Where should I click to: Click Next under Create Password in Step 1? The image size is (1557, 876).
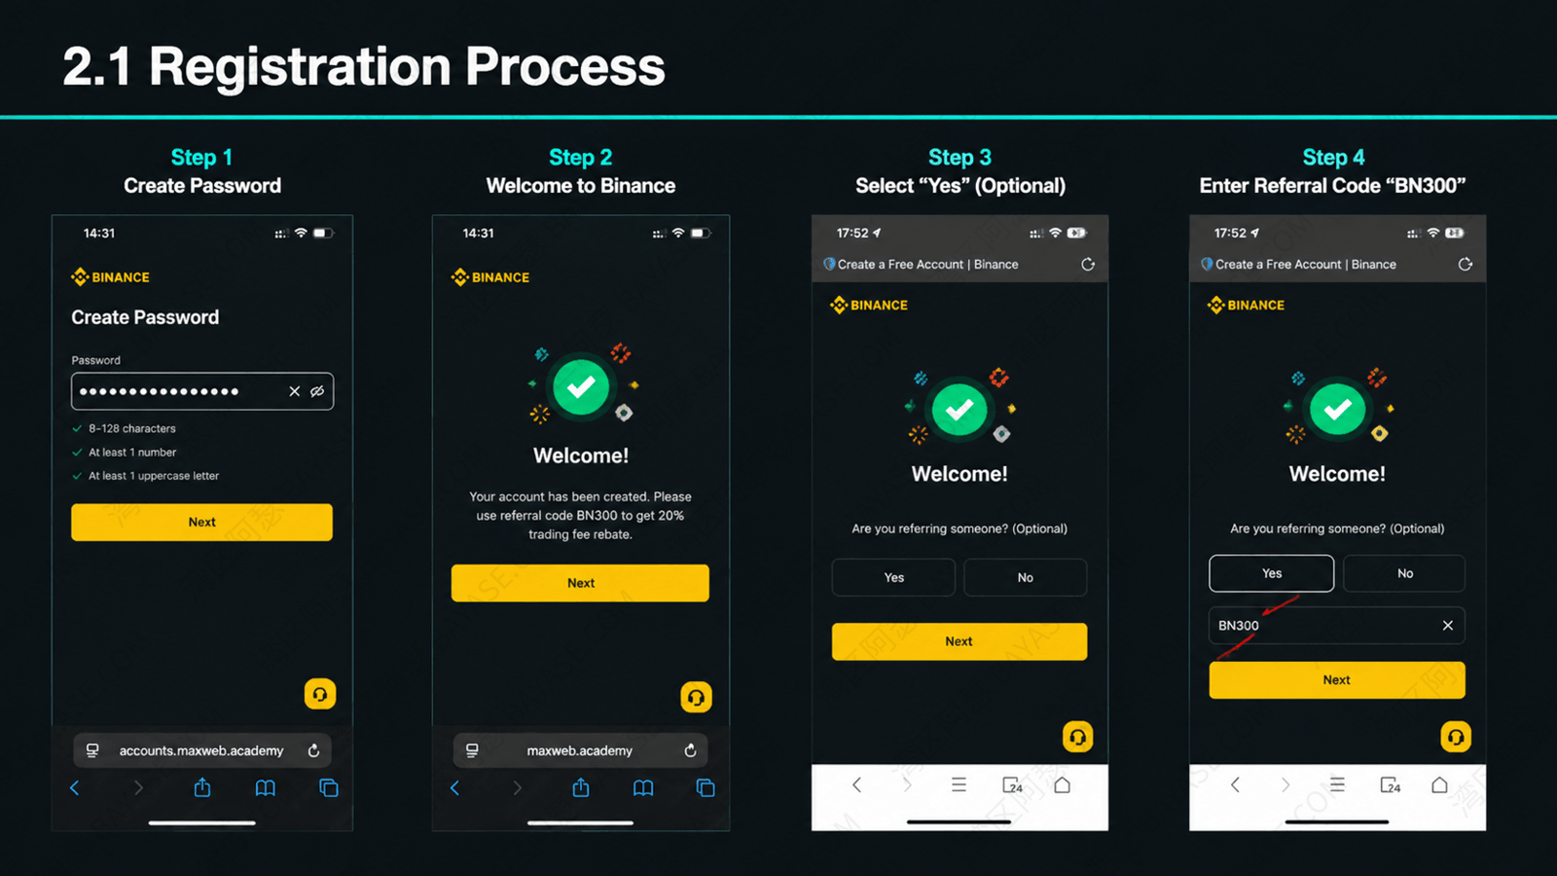pos(201,522)
